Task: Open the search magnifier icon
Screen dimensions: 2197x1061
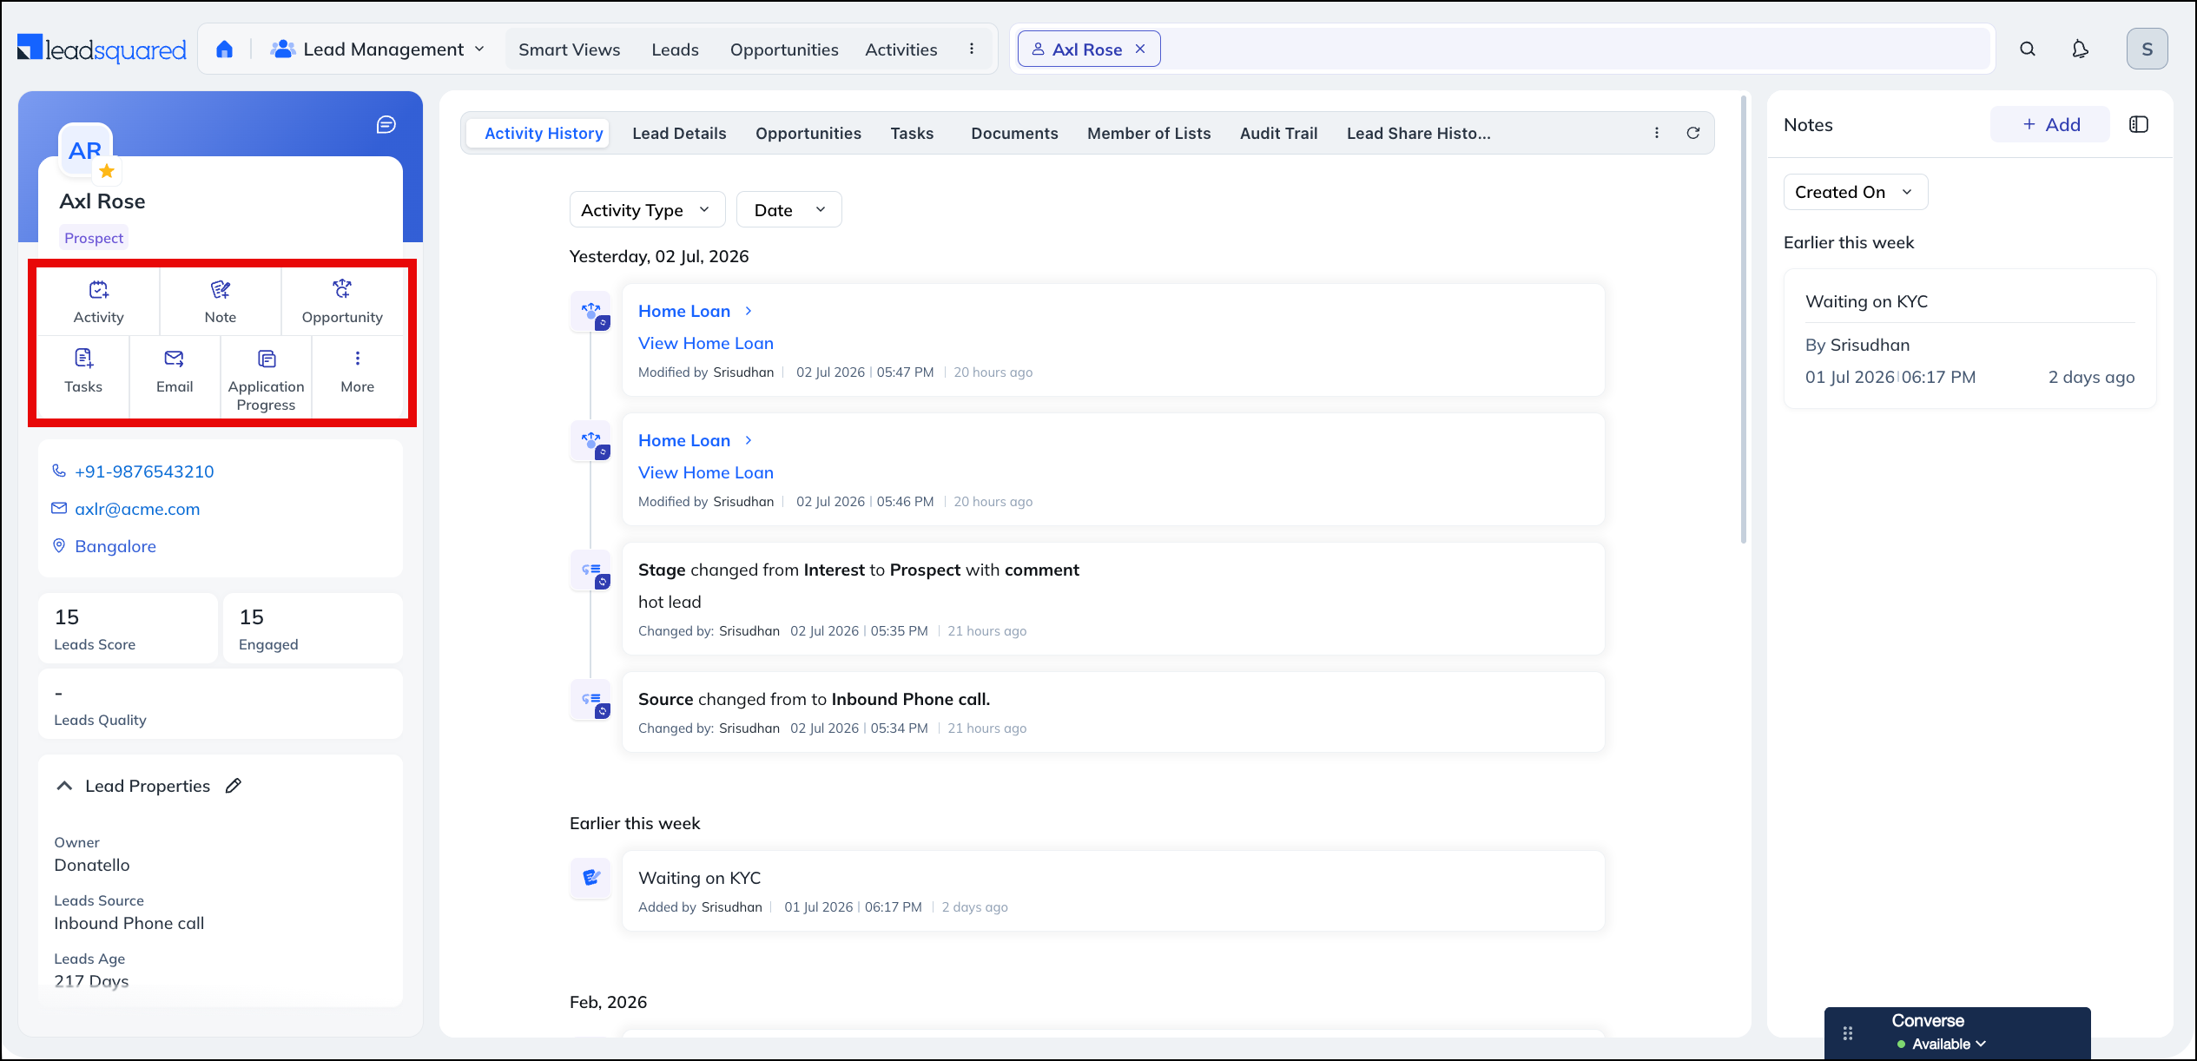Action: point(2028,49)
